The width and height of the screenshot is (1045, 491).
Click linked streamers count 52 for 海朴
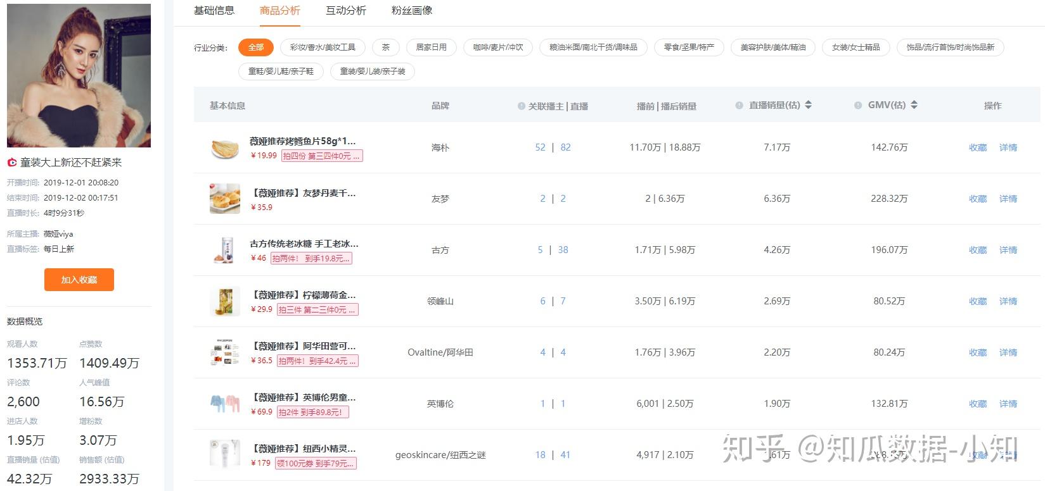[x=540, y=147]
